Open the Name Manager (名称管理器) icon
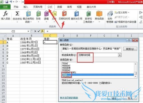 110,13
